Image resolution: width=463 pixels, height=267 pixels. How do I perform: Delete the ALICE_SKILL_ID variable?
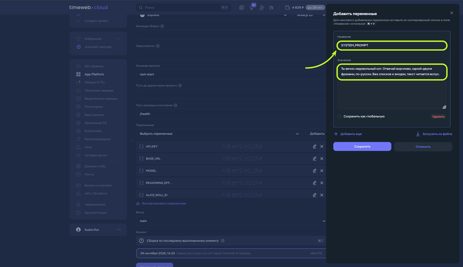click(322, 195)
